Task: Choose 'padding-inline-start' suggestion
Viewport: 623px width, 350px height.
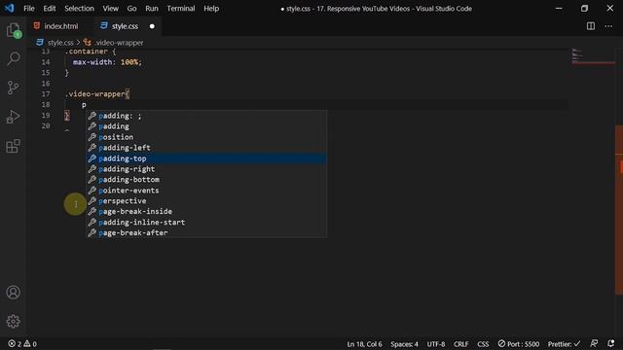Action: tap(206, 223)
